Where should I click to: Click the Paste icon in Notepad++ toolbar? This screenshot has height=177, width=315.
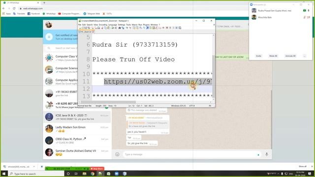click(109, 28)
